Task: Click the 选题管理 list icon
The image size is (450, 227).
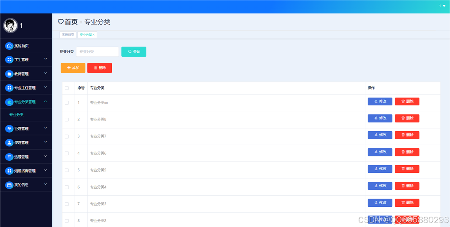Action: (9, 157)
